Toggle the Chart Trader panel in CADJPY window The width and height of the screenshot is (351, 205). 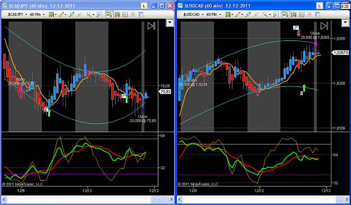click(x=109, y=15)
